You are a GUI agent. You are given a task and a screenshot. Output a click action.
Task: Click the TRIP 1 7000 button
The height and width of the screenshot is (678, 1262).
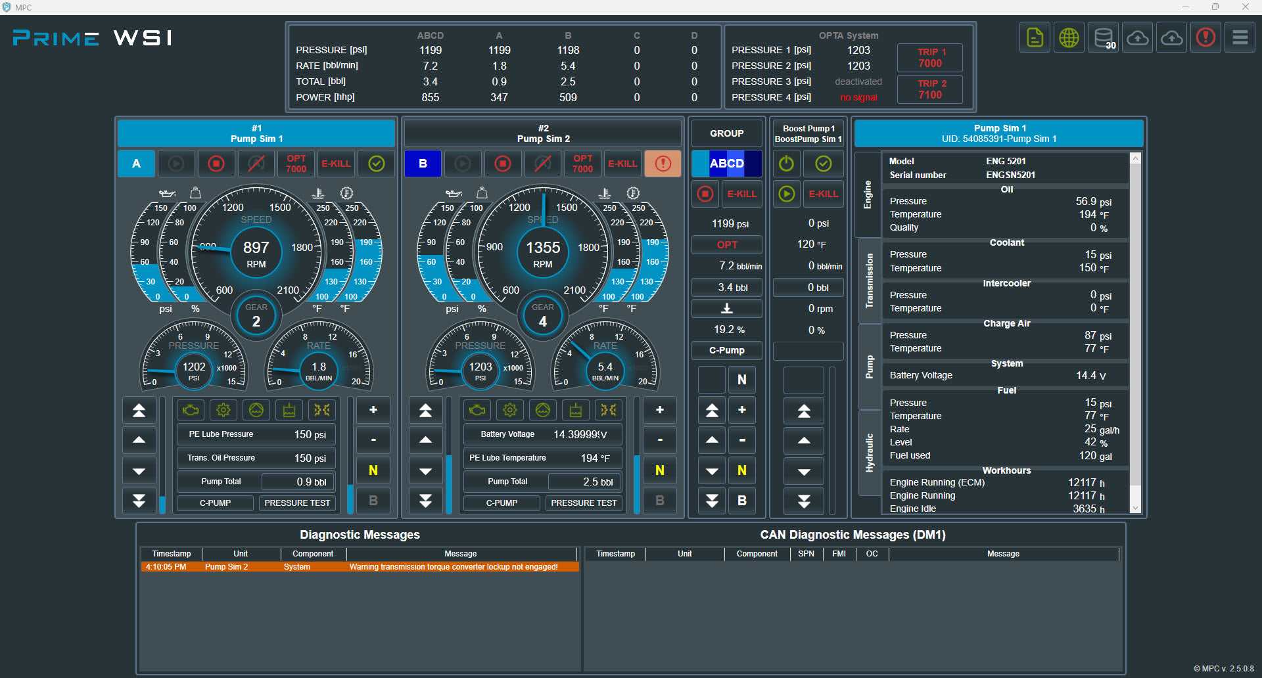pos(930,58)
